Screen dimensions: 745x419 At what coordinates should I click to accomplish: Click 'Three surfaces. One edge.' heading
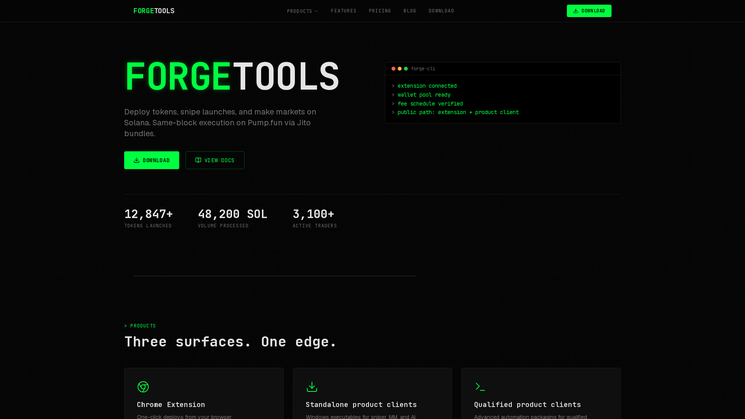(230, 342)
